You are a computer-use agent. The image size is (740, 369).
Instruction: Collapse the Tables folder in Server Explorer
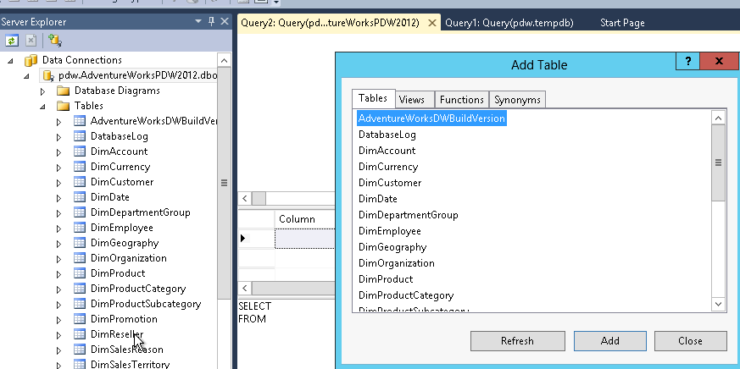43,107
